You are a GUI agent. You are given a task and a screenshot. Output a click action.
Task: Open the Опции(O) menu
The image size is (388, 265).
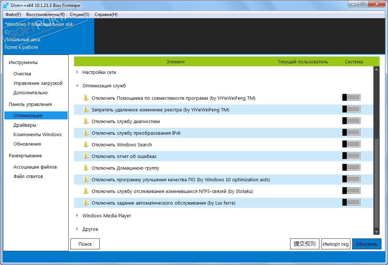click(80, 15)
